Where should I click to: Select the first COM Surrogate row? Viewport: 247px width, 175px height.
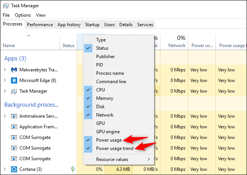[35, 137]
